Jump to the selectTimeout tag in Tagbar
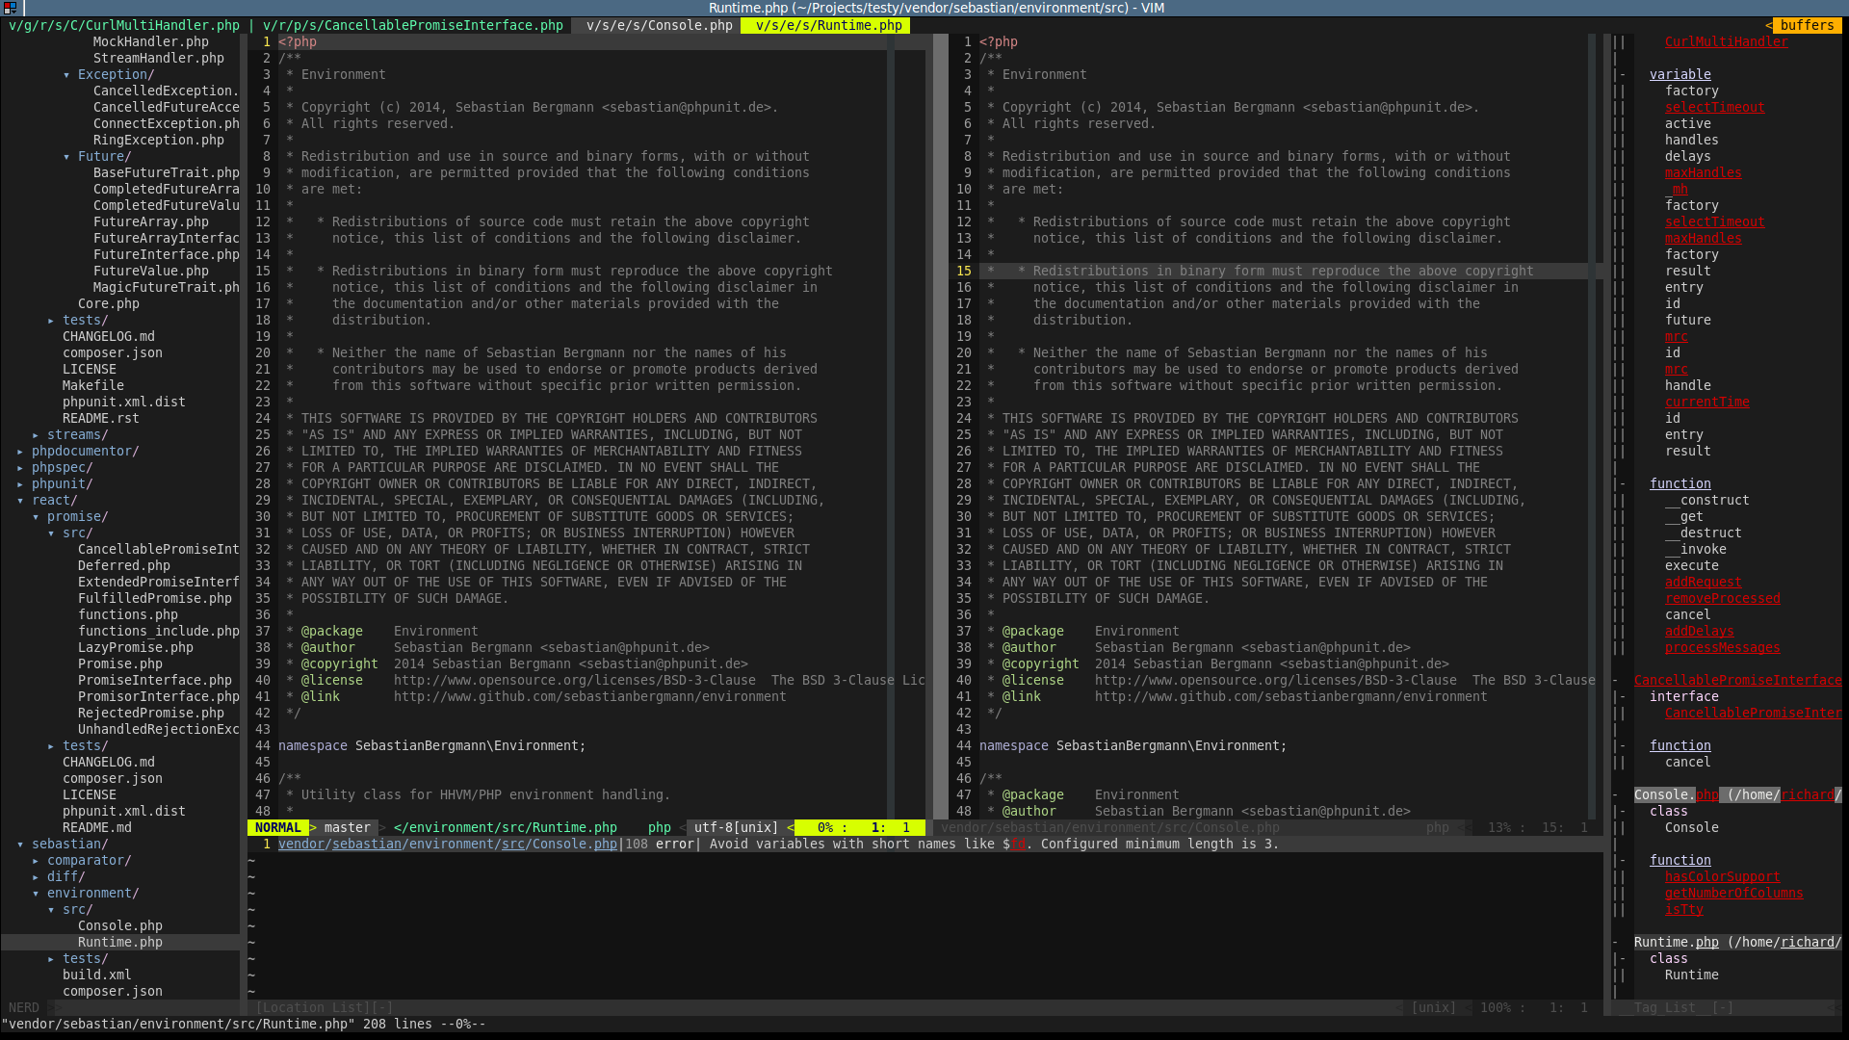The width and height of the screenshot is (1849, 1040). tap(1715, 107)
